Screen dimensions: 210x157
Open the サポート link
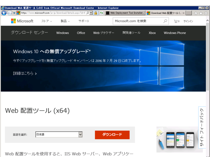pyautogui.click(x=84, y=21)
